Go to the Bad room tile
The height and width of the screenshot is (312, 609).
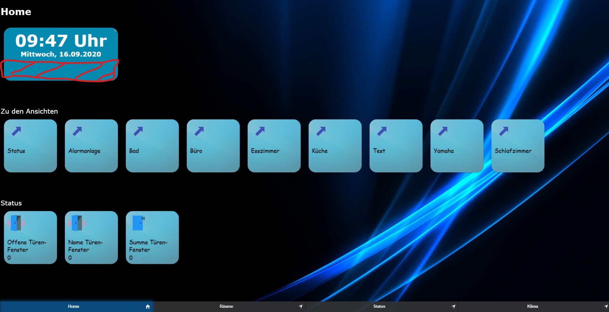click(x=152, y=146)
